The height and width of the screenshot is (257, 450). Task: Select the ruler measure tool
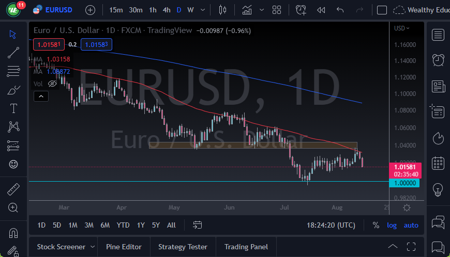tap(13, 189)
